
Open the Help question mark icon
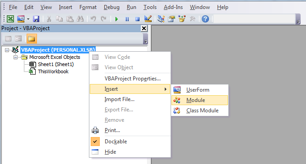205,19
